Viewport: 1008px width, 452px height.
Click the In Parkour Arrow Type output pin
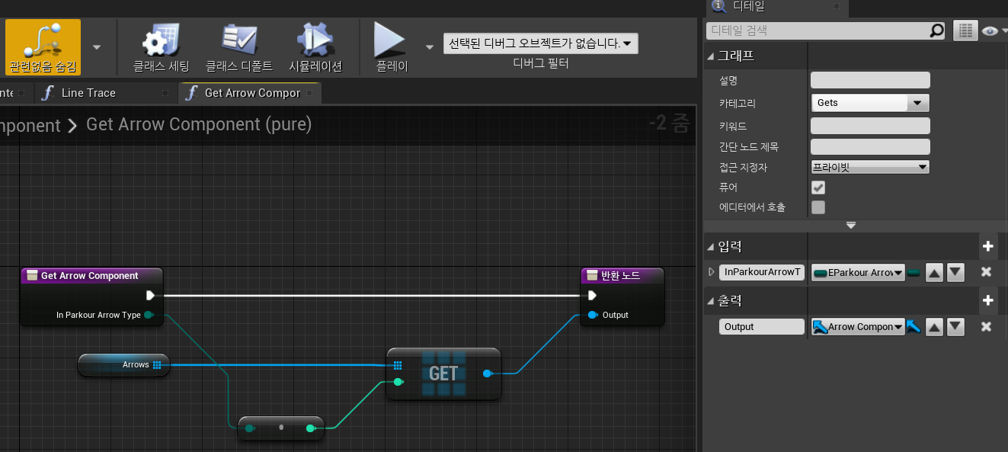(149, 315)
